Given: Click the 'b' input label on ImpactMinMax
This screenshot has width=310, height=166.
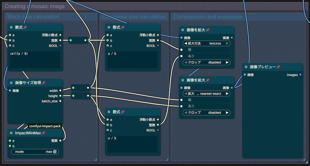Looking at the screenshot, I should [13, 146].
